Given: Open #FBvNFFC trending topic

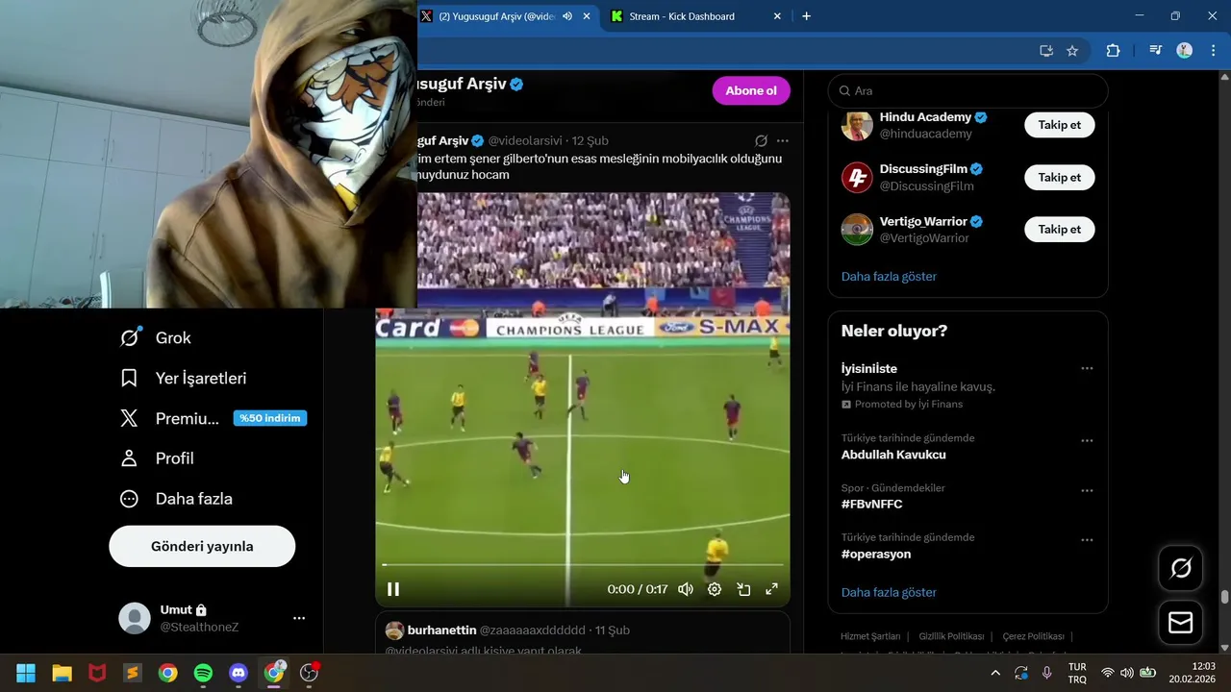Looking at the screenshot, I should click(871, 505).
